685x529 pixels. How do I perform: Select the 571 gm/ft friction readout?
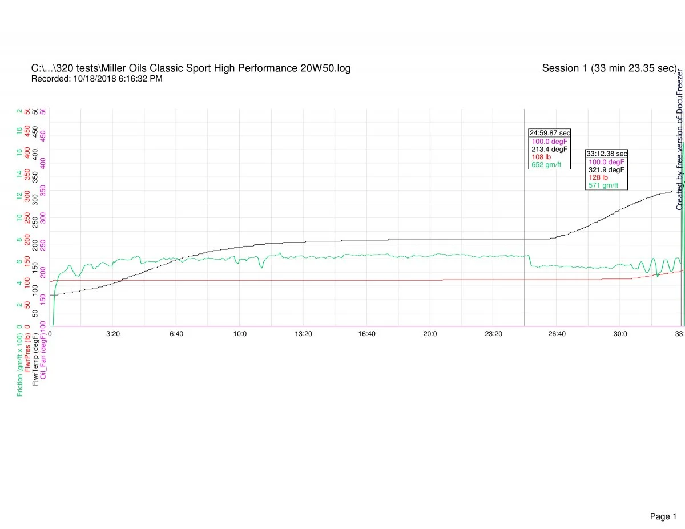click(x=603, y=185)
